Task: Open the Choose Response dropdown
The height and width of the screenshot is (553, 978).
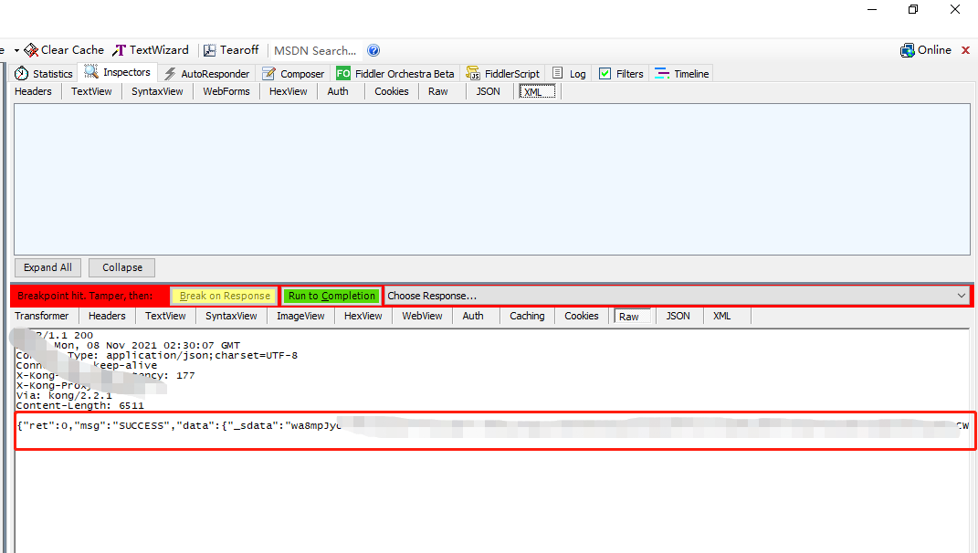Action: click(x=677, y=297)
